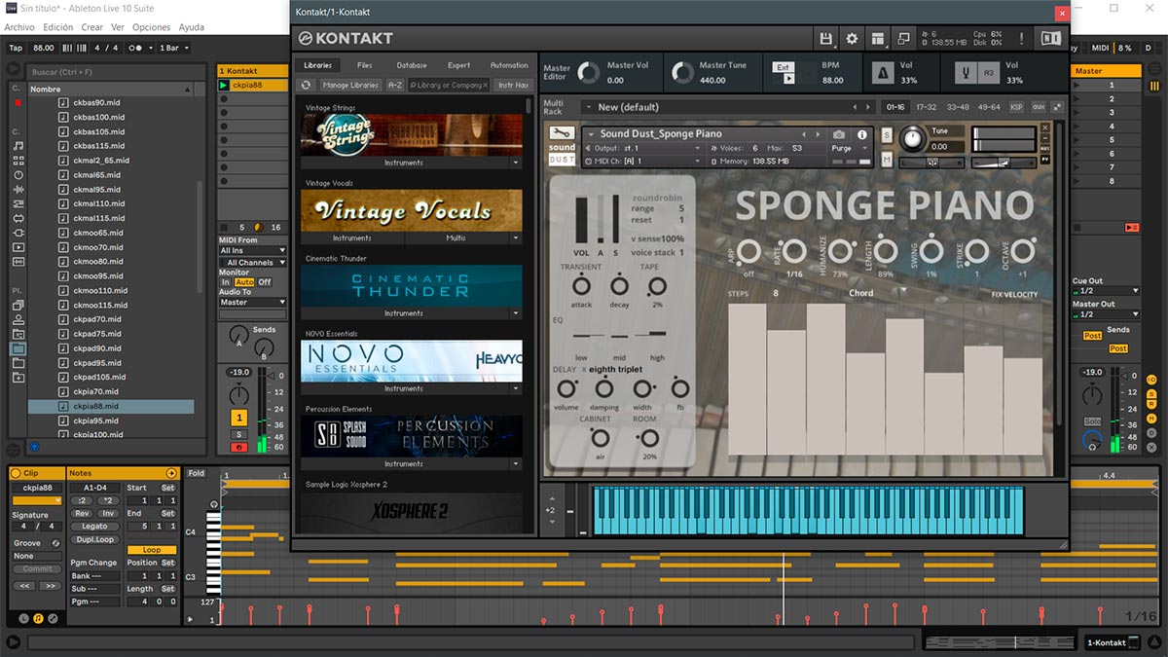Click the instrument Tune knob
Image resolution: width=1168 pixels, height=657 pixels.
point(913,139)
